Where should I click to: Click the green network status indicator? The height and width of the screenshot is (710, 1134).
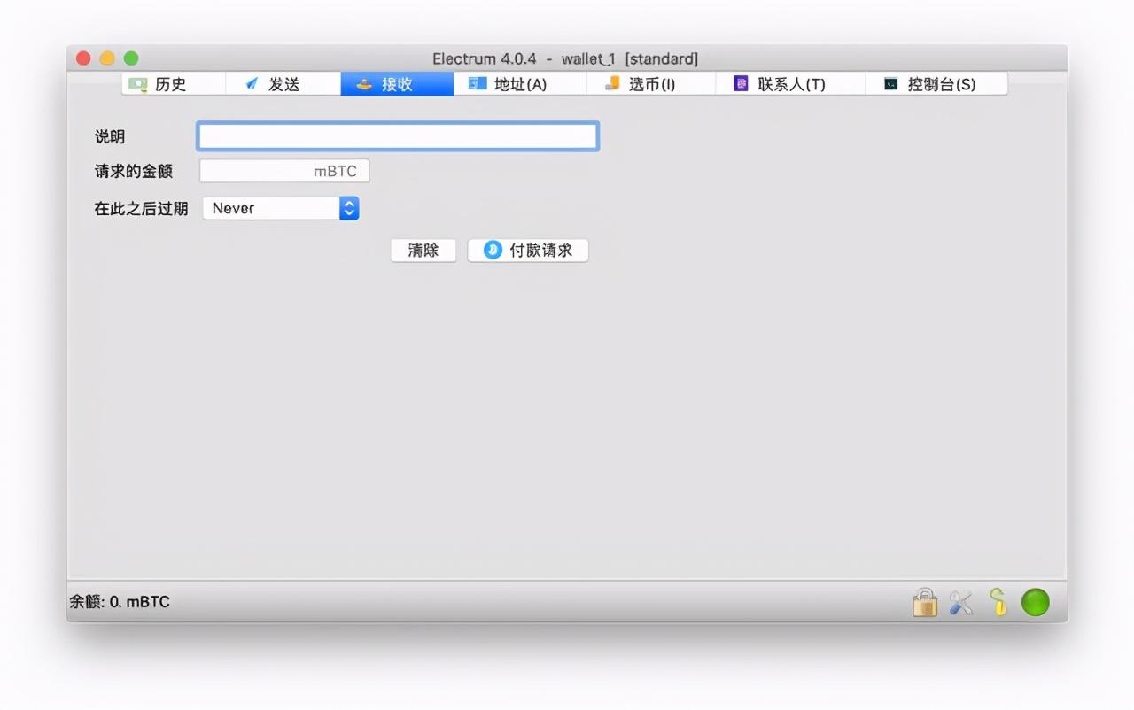[1035, 602]
